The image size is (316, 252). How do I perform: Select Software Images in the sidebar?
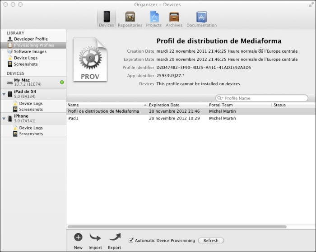coord(30,52)
